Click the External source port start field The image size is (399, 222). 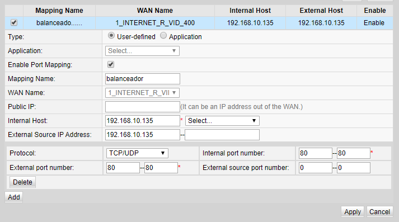pos(316,168)
